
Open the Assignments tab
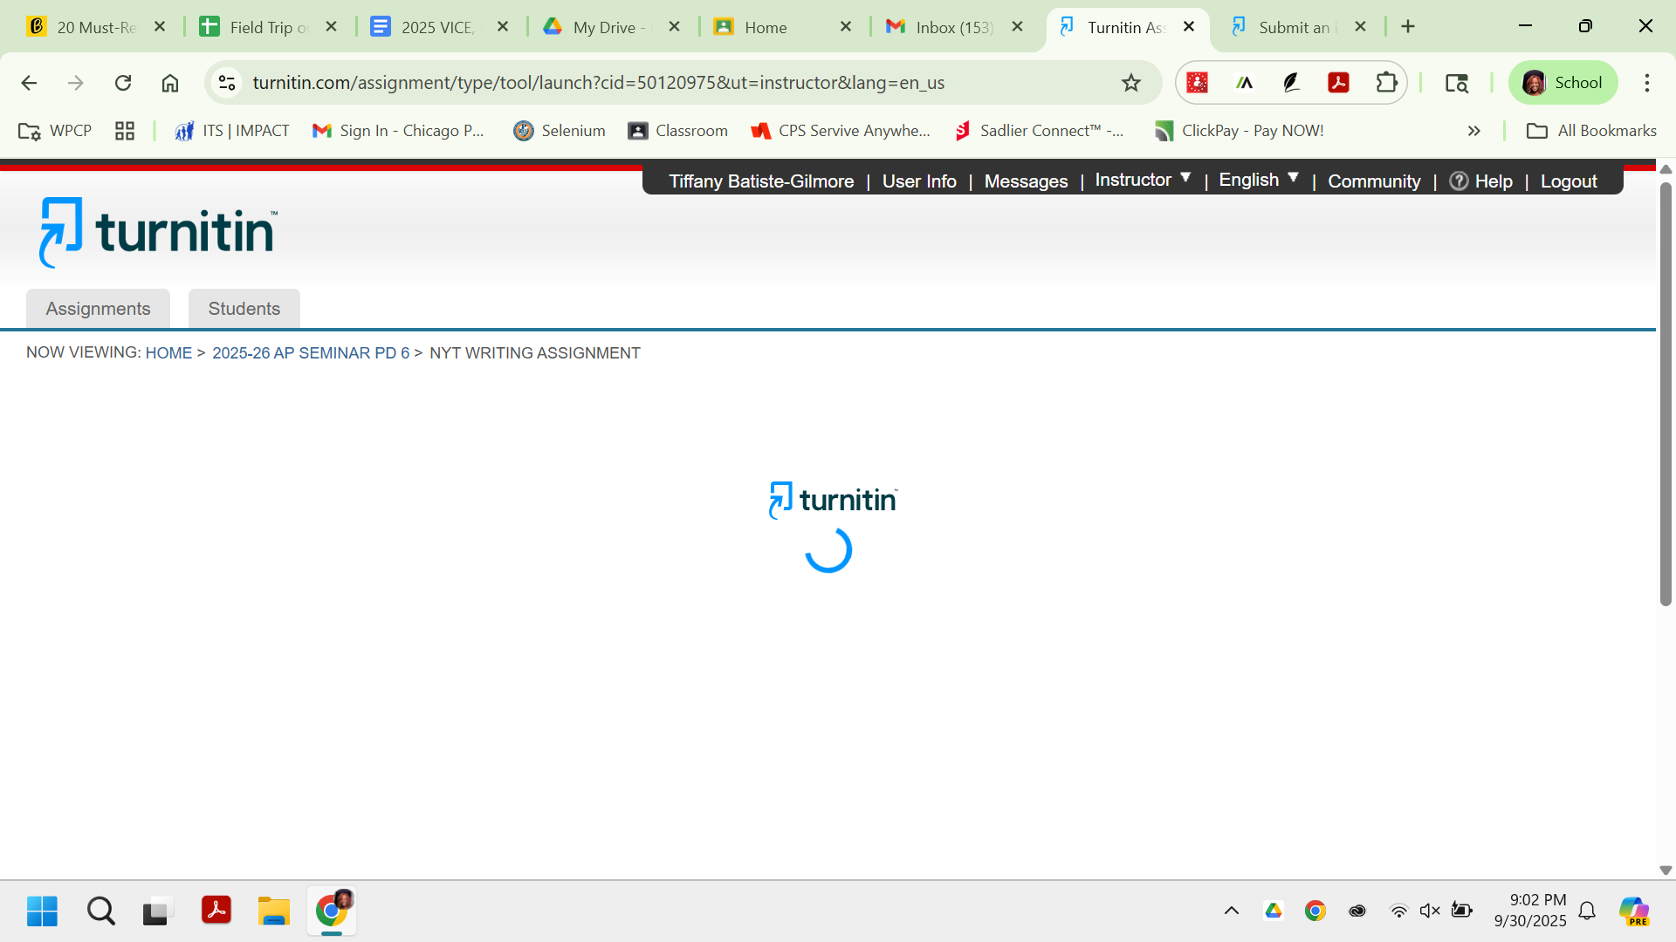coord(98,309)
